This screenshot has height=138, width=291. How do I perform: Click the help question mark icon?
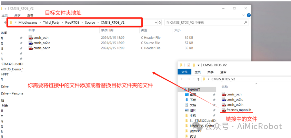tap(249, 15)
